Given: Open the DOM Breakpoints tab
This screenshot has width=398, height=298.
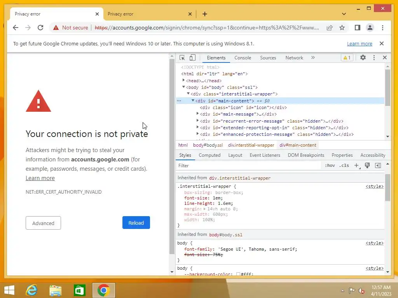Looking at the screenshot, I should point(306,155).
